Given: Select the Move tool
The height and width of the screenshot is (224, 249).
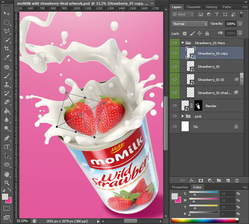Looking at the screenshot, I should coord(7,13).
